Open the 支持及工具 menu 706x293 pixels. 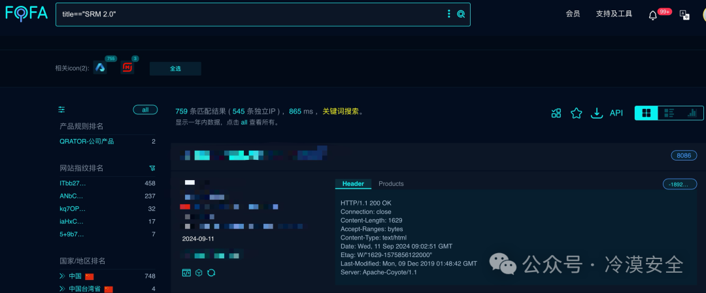(614, 14)
